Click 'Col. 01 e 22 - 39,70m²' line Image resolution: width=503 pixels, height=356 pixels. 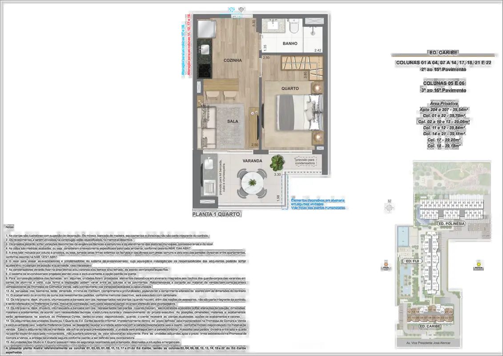444,116
